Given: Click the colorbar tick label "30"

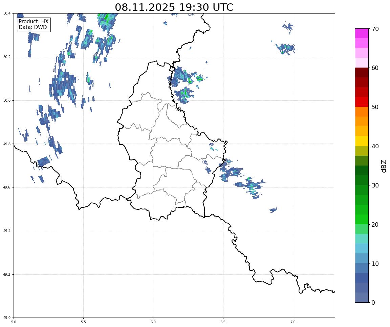Looking at the screenshot, I should 375,185.
